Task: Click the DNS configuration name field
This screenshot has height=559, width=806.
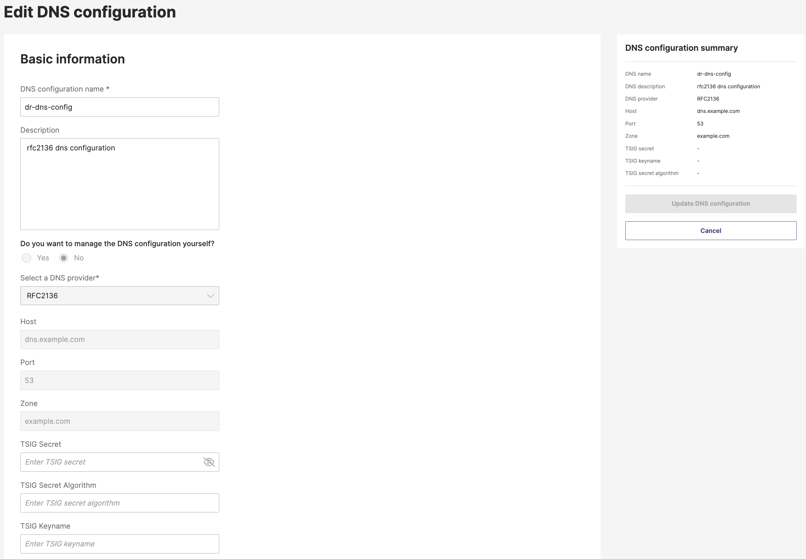Action: [x=119, y=107]
